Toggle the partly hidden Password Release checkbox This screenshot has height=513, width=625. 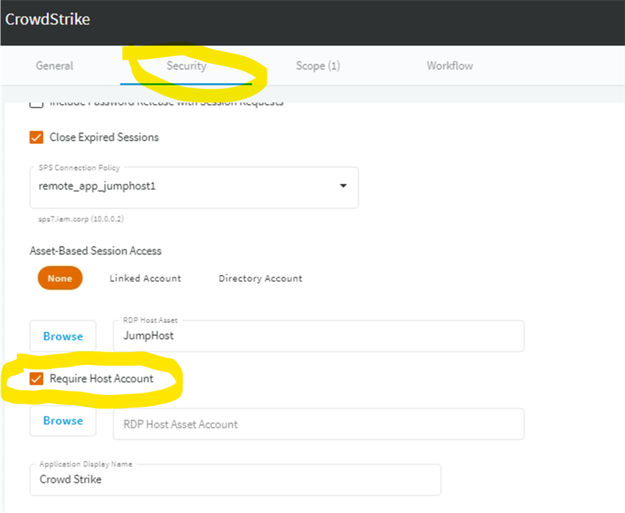pyautogui.click(x=36, y=104)
